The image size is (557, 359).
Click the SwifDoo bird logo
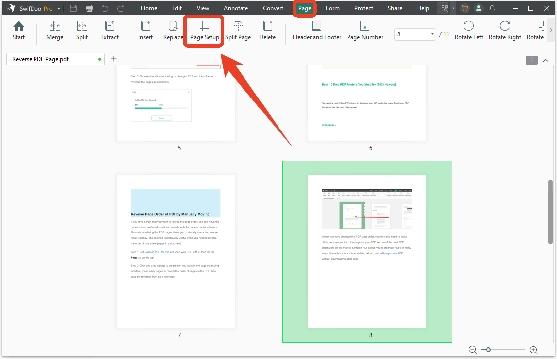pos(11,8)
